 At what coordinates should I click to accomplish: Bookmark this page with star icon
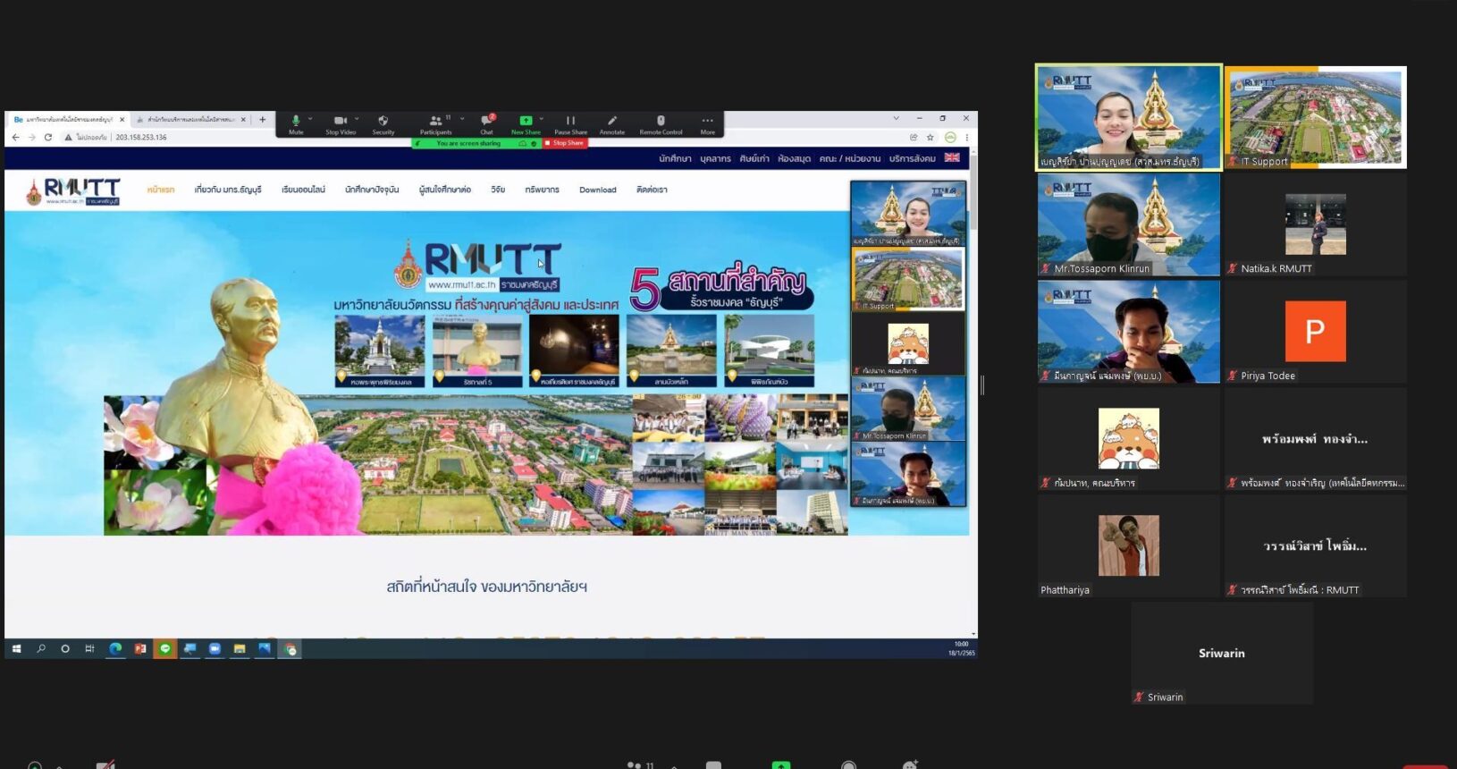931,137
